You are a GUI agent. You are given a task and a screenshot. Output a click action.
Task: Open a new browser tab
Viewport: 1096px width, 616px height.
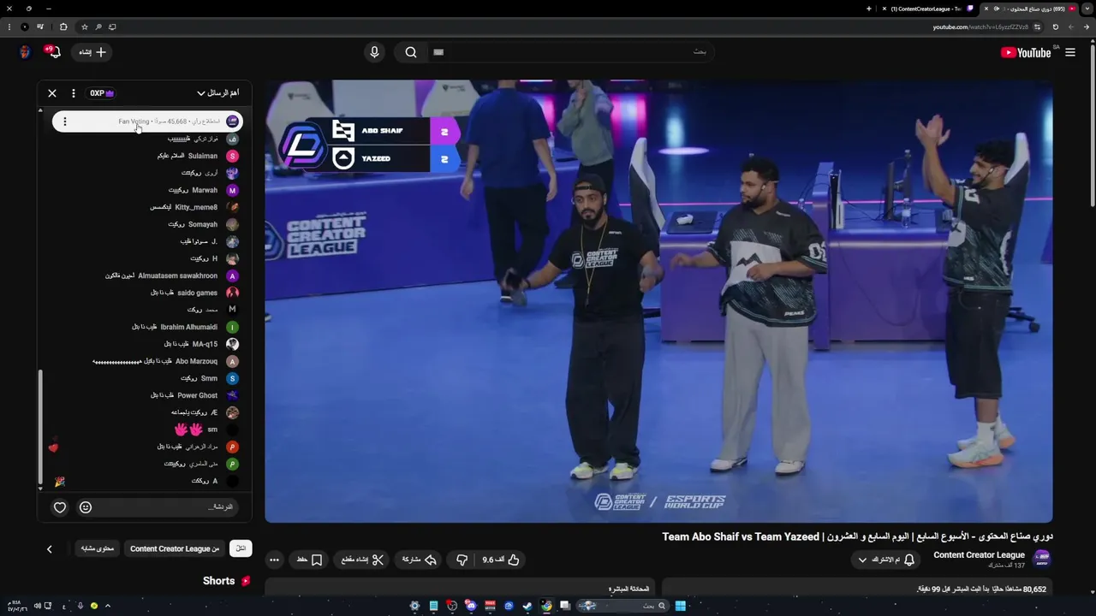(x=869, y=9)
